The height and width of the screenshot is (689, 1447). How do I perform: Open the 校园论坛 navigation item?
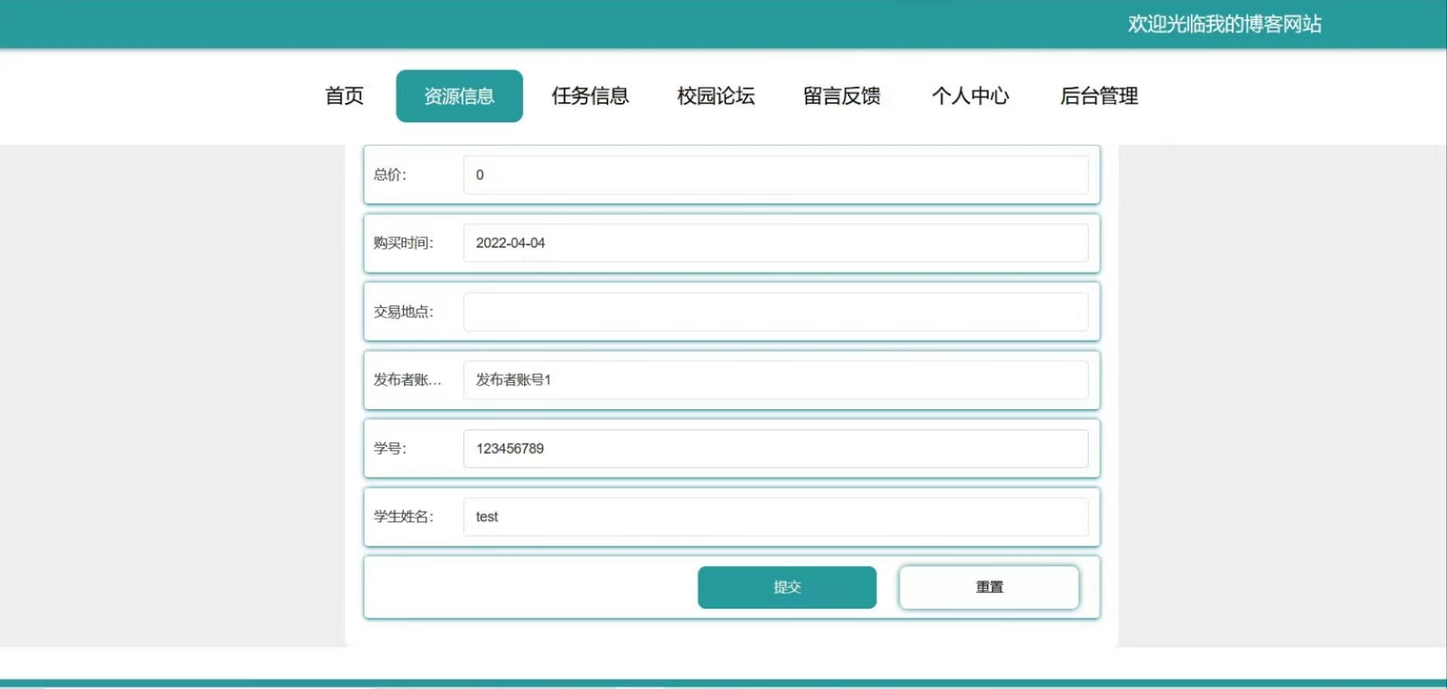point(716,96)
